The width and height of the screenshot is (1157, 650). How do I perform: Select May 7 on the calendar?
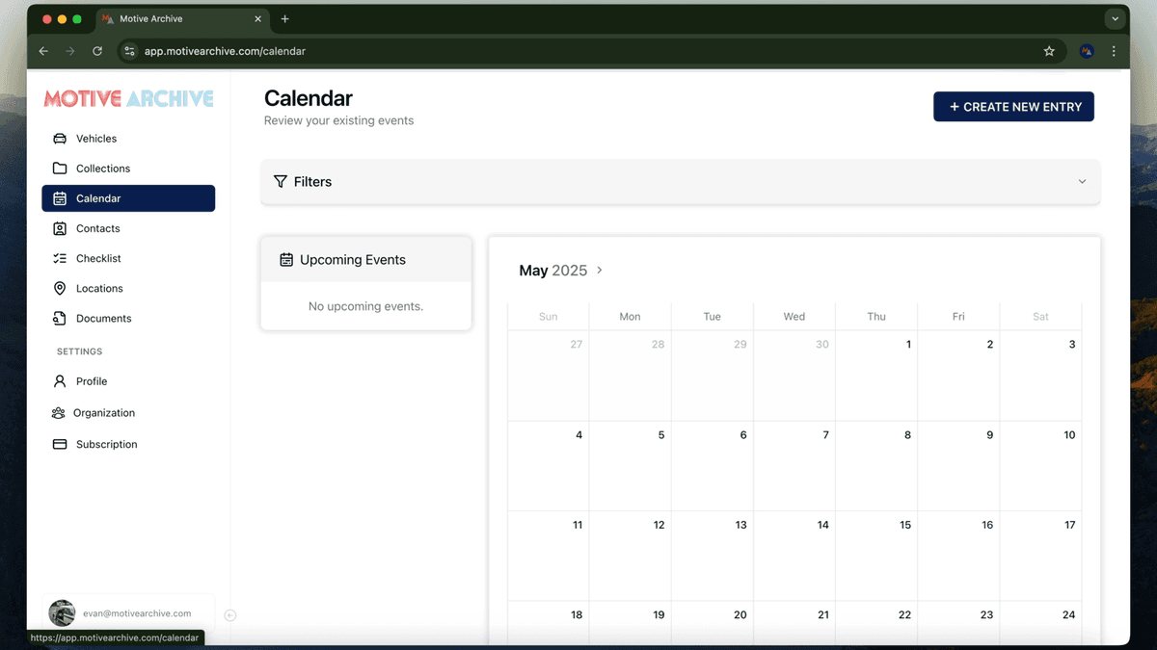click(x=794, y=466)
